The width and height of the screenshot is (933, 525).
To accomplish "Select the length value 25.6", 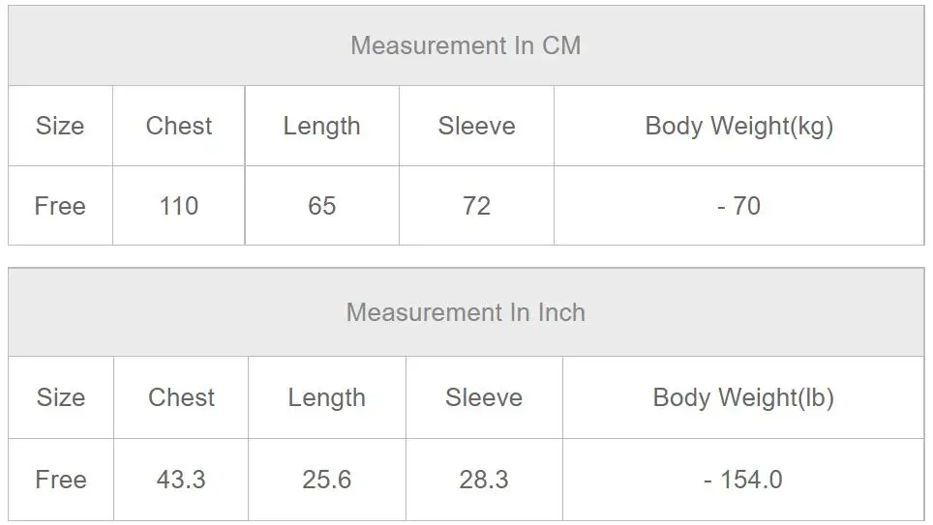I will 327,480.
